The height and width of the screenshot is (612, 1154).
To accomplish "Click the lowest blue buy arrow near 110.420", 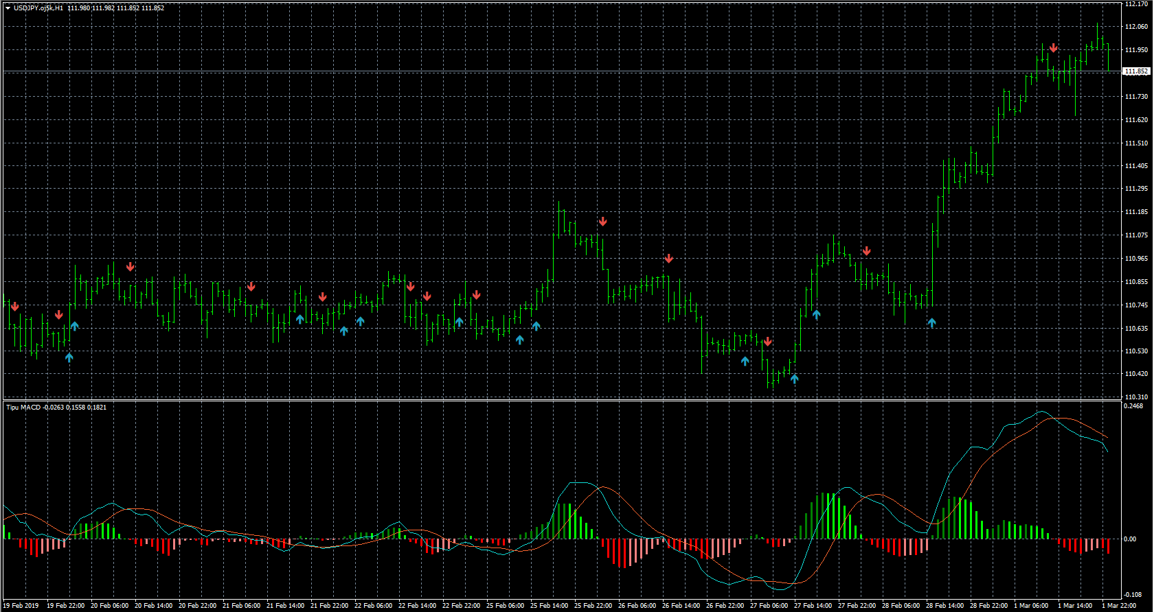I will [794, 378].
